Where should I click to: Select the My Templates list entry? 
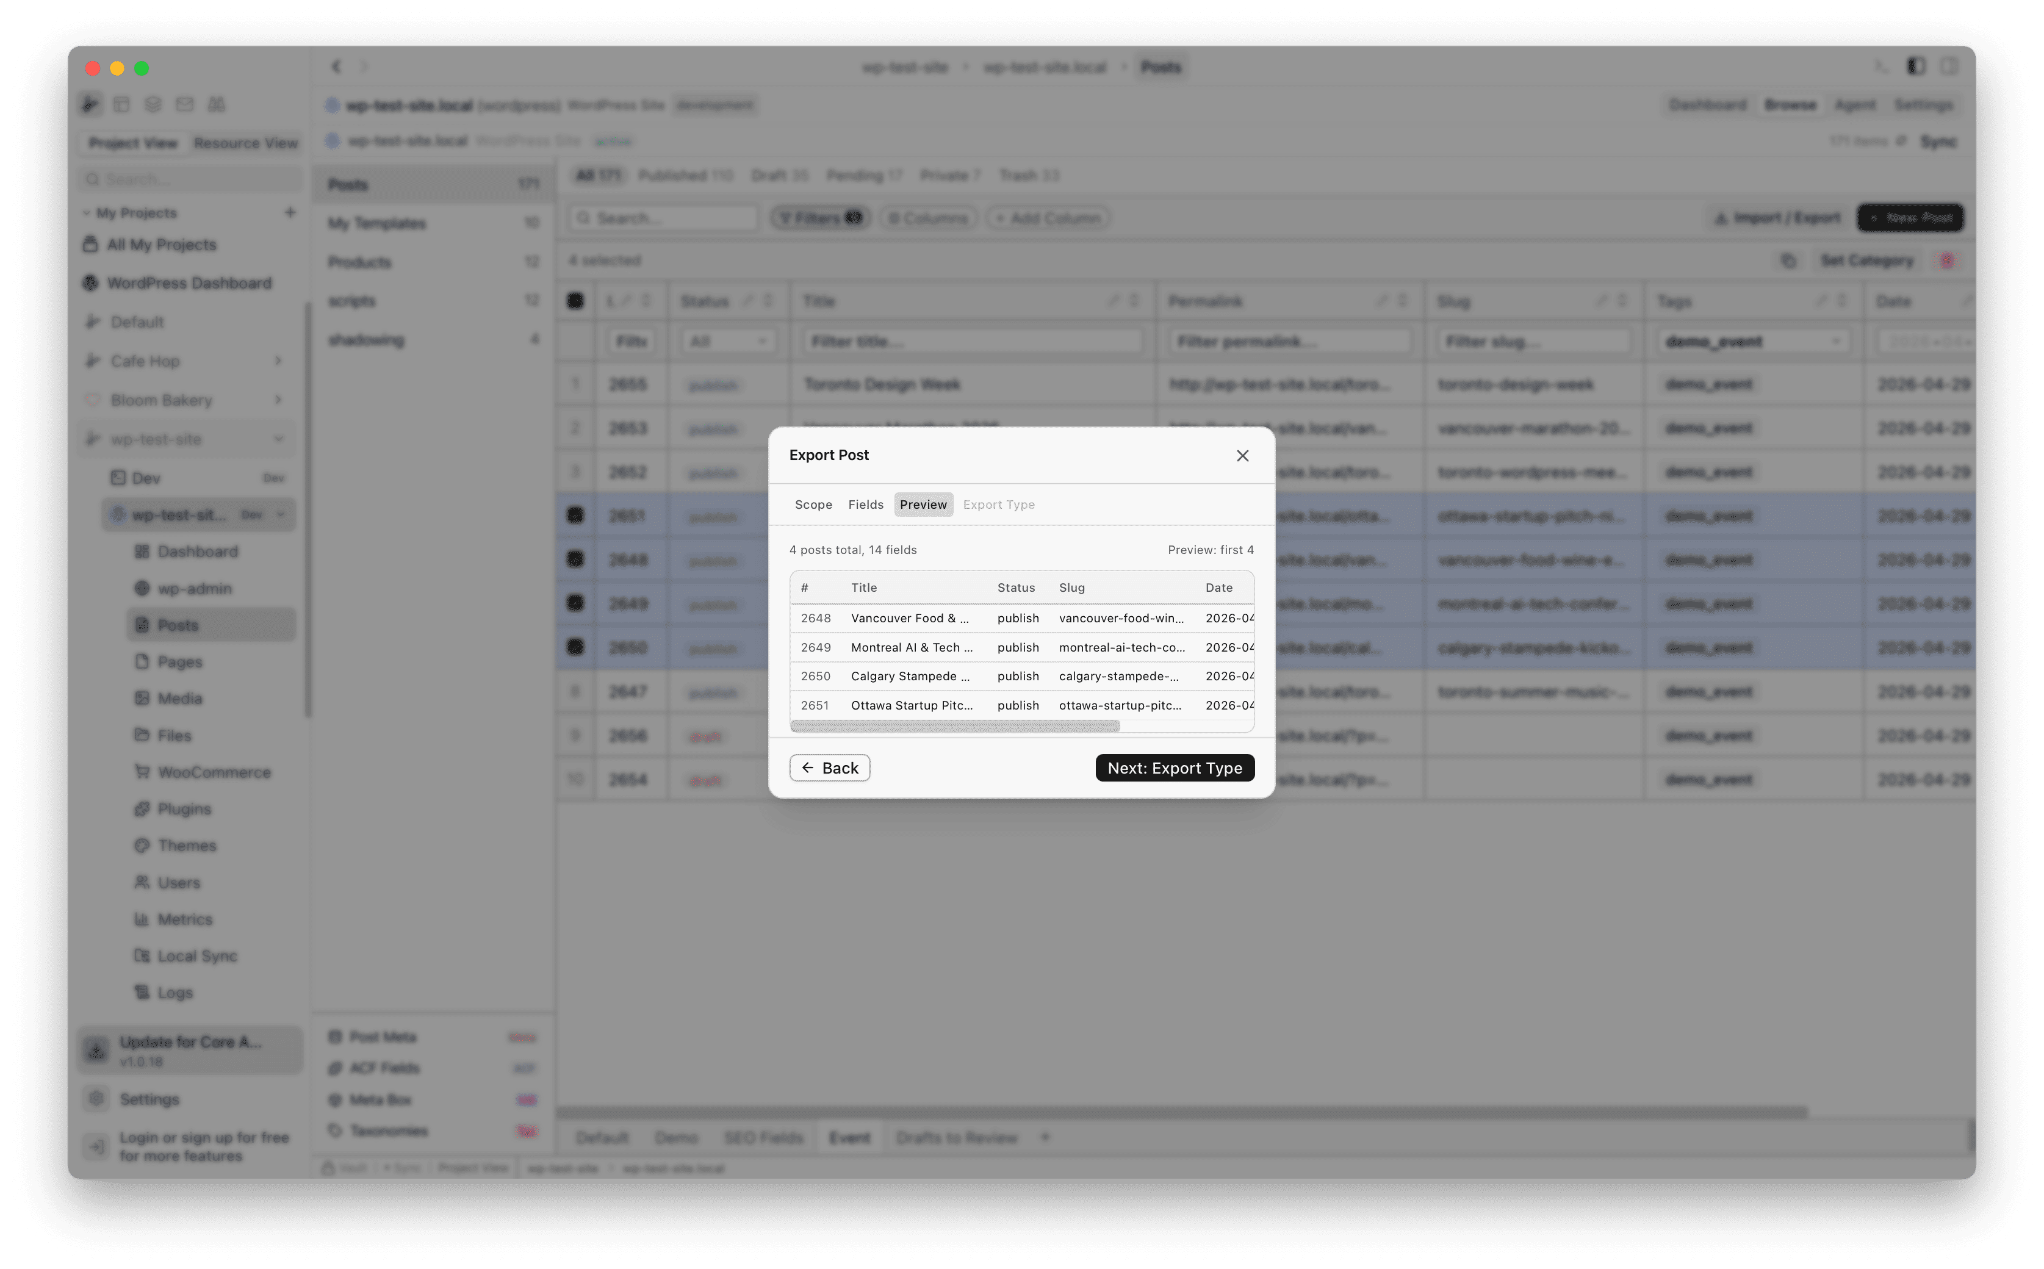(x=433, y=223)
